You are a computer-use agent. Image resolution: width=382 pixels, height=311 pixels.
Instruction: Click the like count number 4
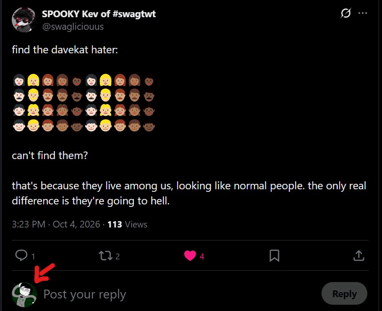coord(202,256)
